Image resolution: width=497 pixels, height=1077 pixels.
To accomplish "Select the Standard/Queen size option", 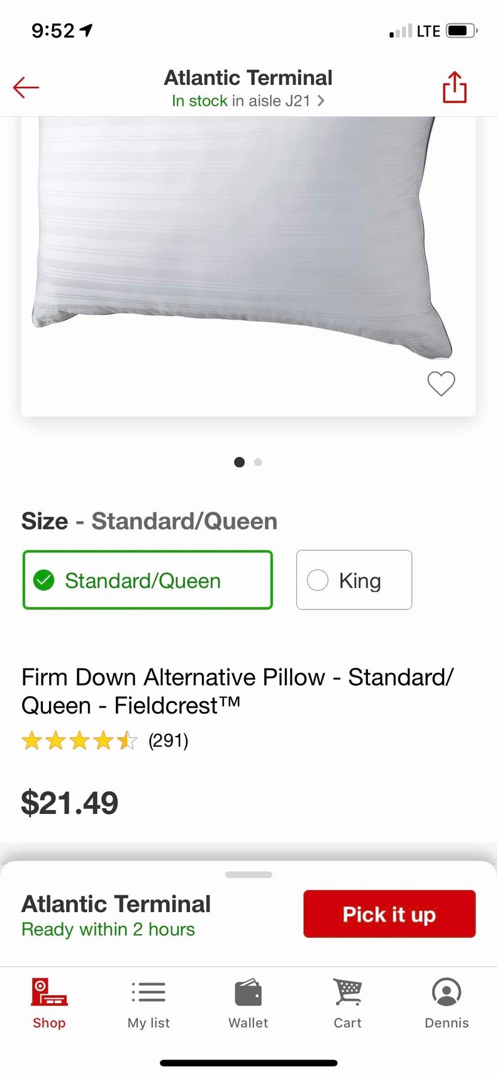I will tap(148, 580).
